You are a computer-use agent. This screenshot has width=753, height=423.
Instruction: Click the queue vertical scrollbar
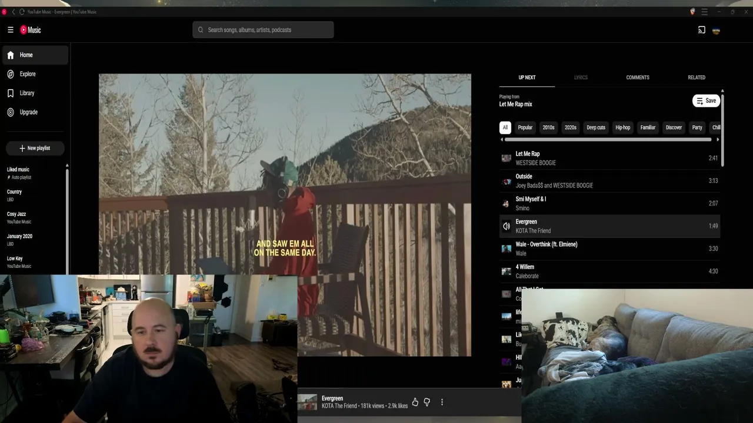coord(722,130)
